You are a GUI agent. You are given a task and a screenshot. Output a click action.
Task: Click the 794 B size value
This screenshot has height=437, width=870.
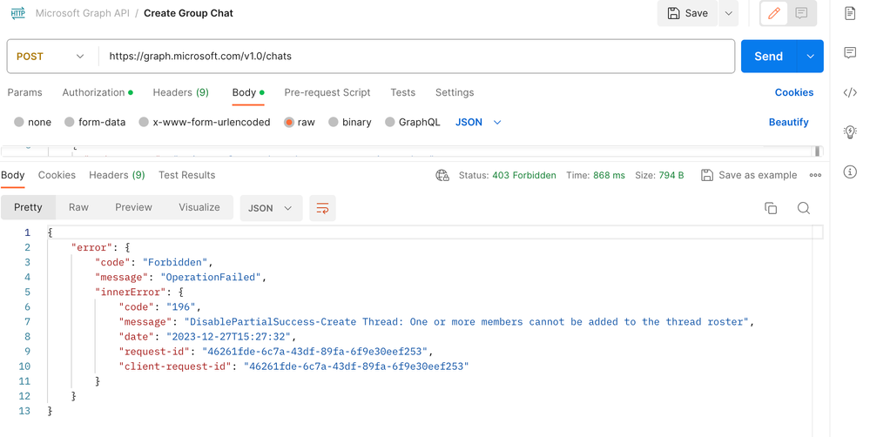coord(671,175)
